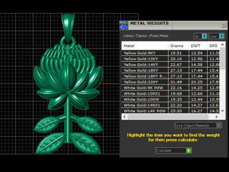This screenshot has height=172, width=229.
Task: Click the lower left leaf in viewport
Action: click(51, 143)
